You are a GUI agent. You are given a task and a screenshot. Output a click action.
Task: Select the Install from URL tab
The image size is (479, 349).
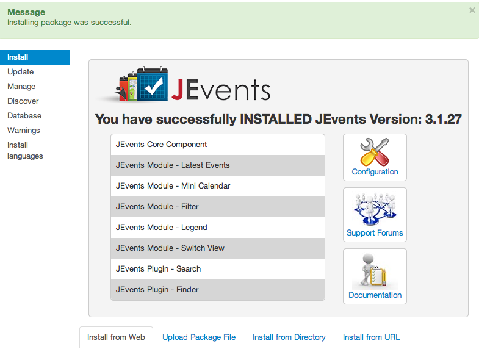click(x=371, y=337)
